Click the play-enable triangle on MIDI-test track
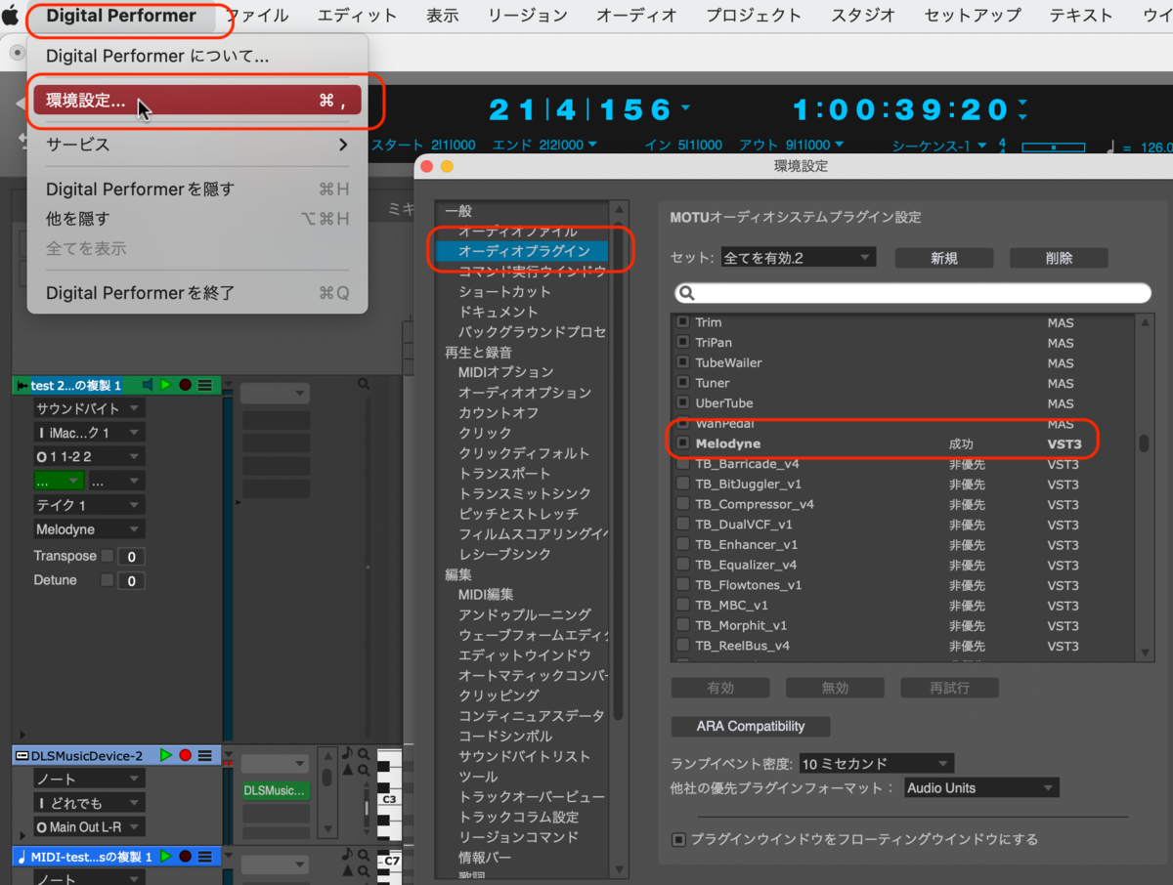 166,857
